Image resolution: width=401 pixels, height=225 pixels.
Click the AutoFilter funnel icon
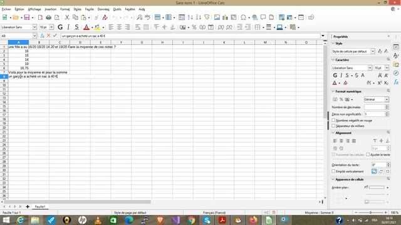point(207,17)
